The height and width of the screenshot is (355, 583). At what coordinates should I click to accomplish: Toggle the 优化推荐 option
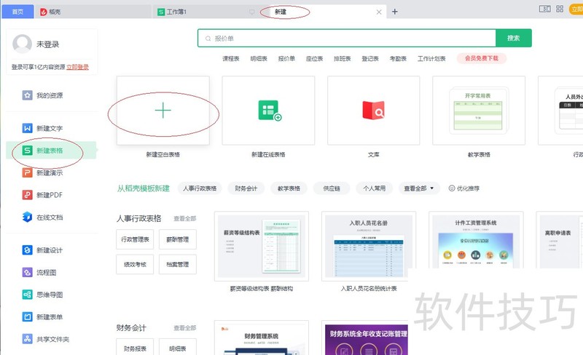463,188
